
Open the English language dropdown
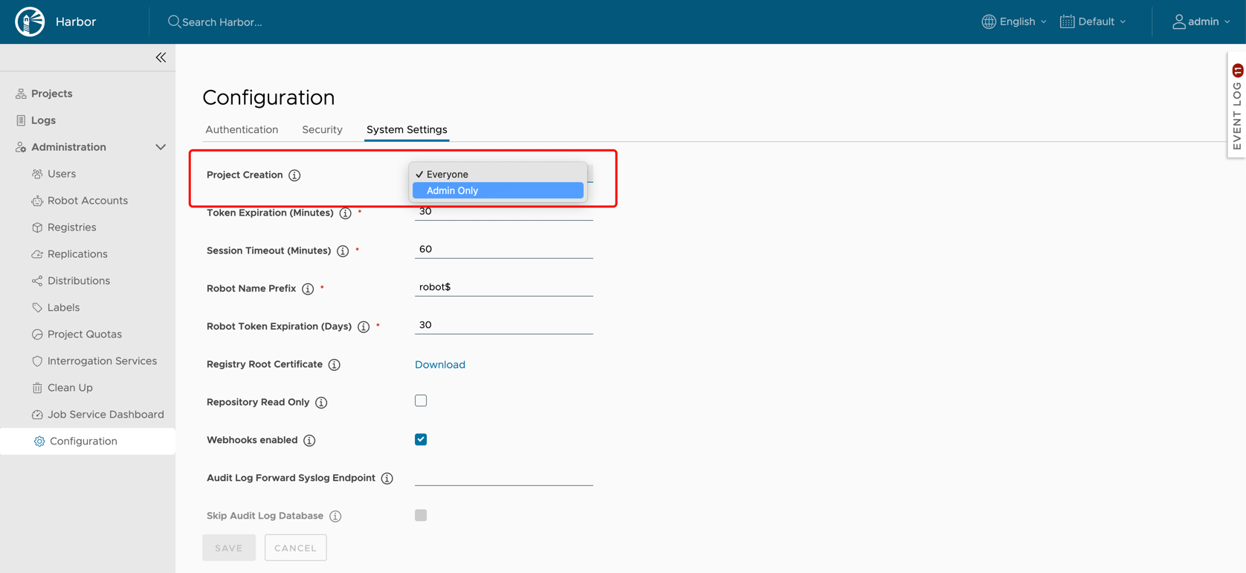tap(1014, 22)
